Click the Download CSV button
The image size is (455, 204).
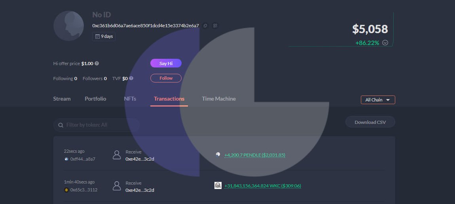point(370,122)
